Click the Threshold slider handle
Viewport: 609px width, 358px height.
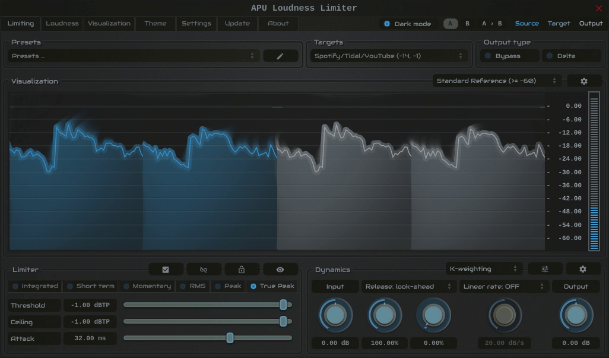tap(284, 305)
